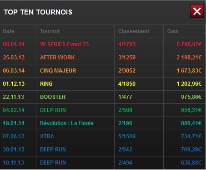Click the TOP TEN TOURNOIS title

pos(38,12)
